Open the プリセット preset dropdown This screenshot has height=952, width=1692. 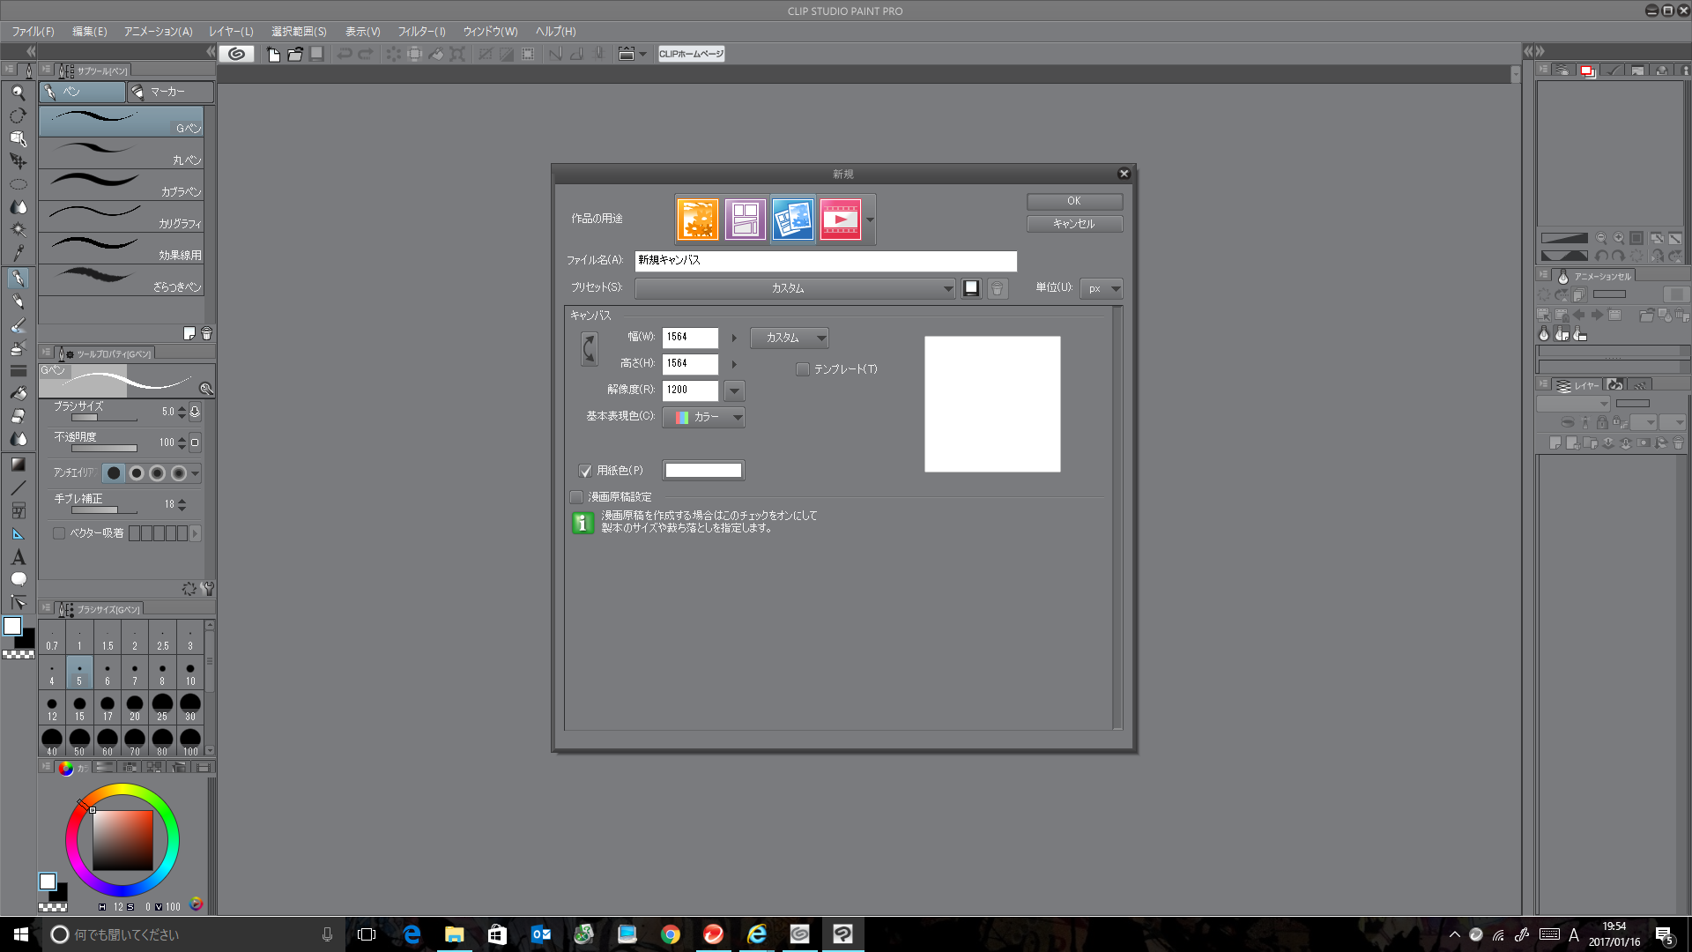pyautogui.click(x=795, y=288)
